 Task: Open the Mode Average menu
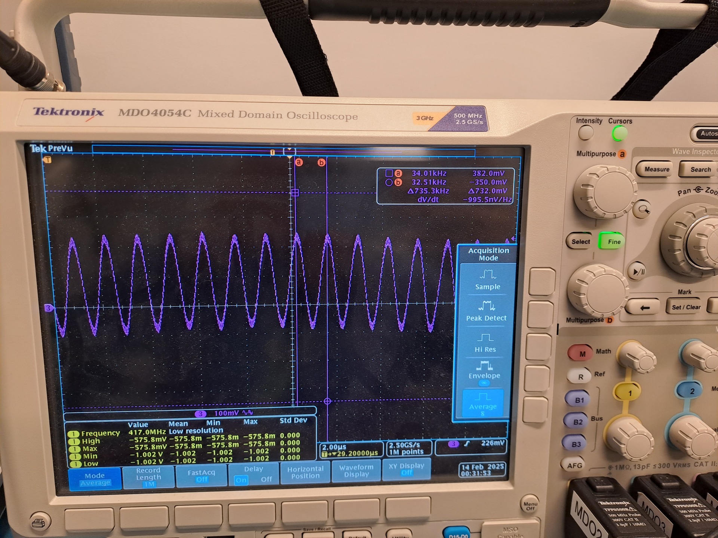coord(95,479)
